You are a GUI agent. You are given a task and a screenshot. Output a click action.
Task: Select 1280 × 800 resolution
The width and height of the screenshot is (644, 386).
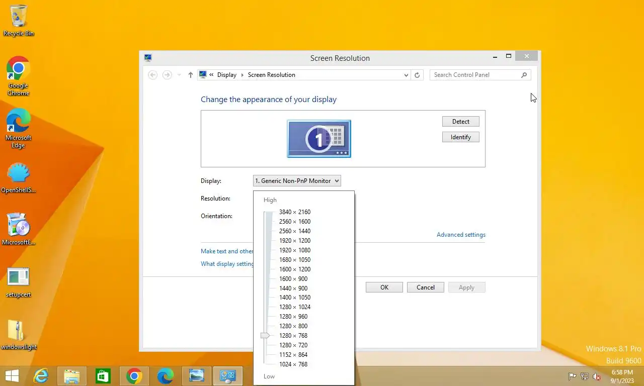pyautogui.click(x=293, y=326)
